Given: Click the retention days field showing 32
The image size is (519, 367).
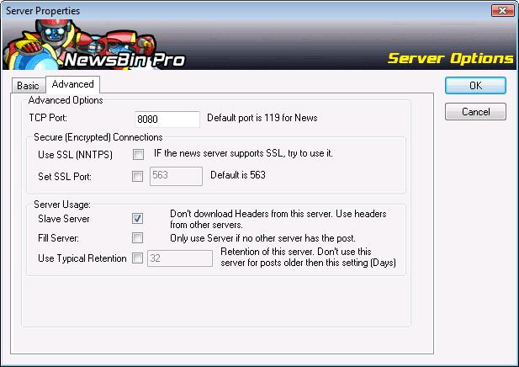Looking at the screenshot, I should (x=180, y=258).
